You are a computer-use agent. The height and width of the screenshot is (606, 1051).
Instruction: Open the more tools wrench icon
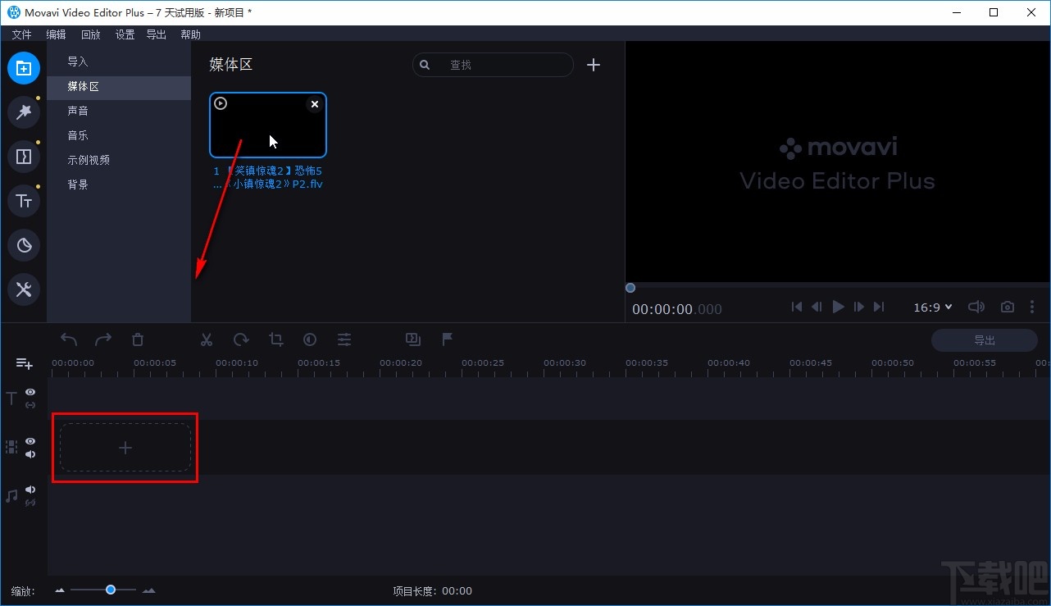(24, 289)
